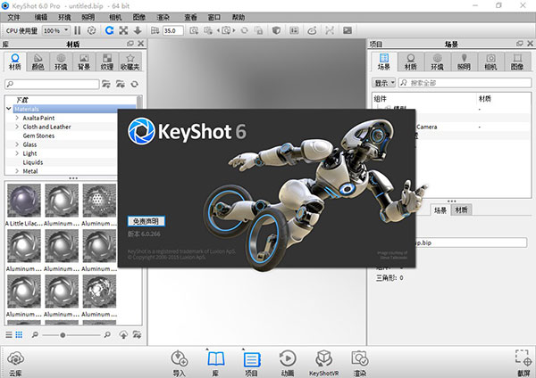Open the 查看 menu

coord(191,17)
